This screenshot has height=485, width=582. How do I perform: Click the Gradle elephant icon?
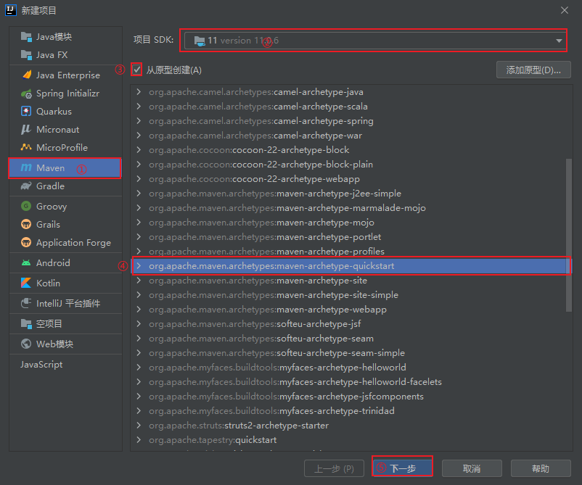pos(26,186)
